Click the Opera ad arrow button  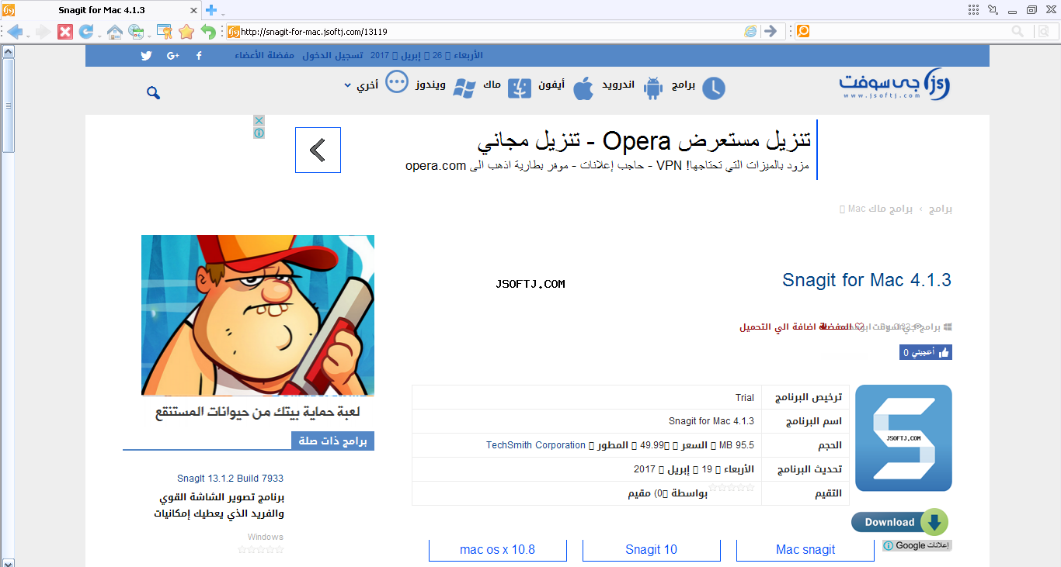tap(318, 150)
